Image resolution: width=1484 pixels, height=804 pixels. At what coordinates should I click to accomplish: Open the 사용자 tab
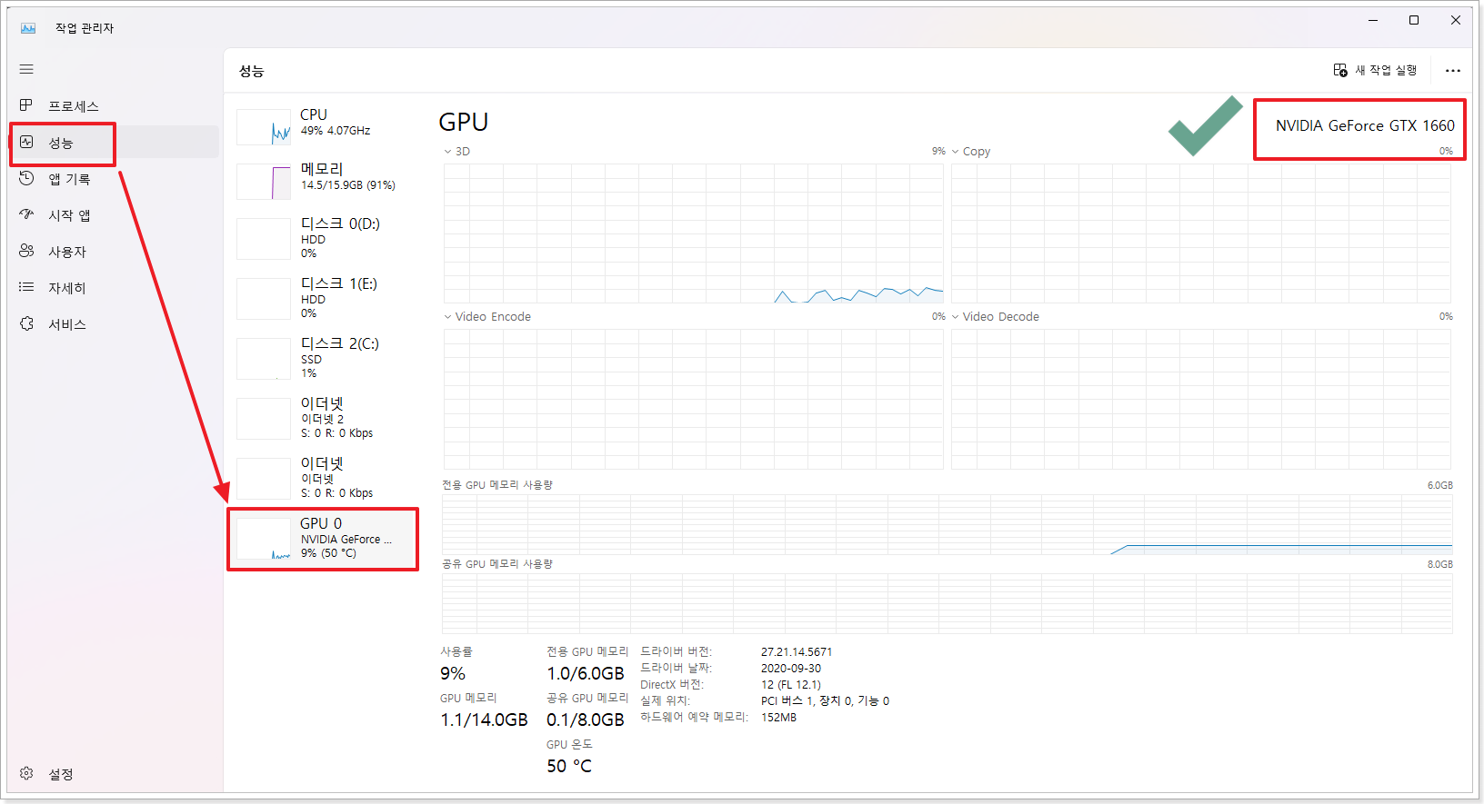point(115,252)
